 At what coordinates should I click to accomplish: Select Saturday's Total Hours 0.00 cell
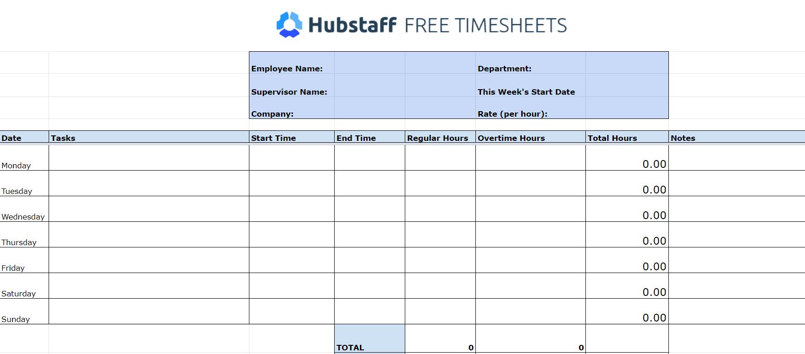pyautogui.click(x=627, y=286)
